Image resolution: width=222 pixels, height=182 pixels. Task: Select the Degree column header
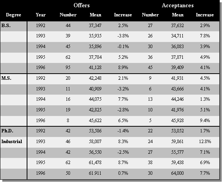pyautogui.click(x=13, y=15)
